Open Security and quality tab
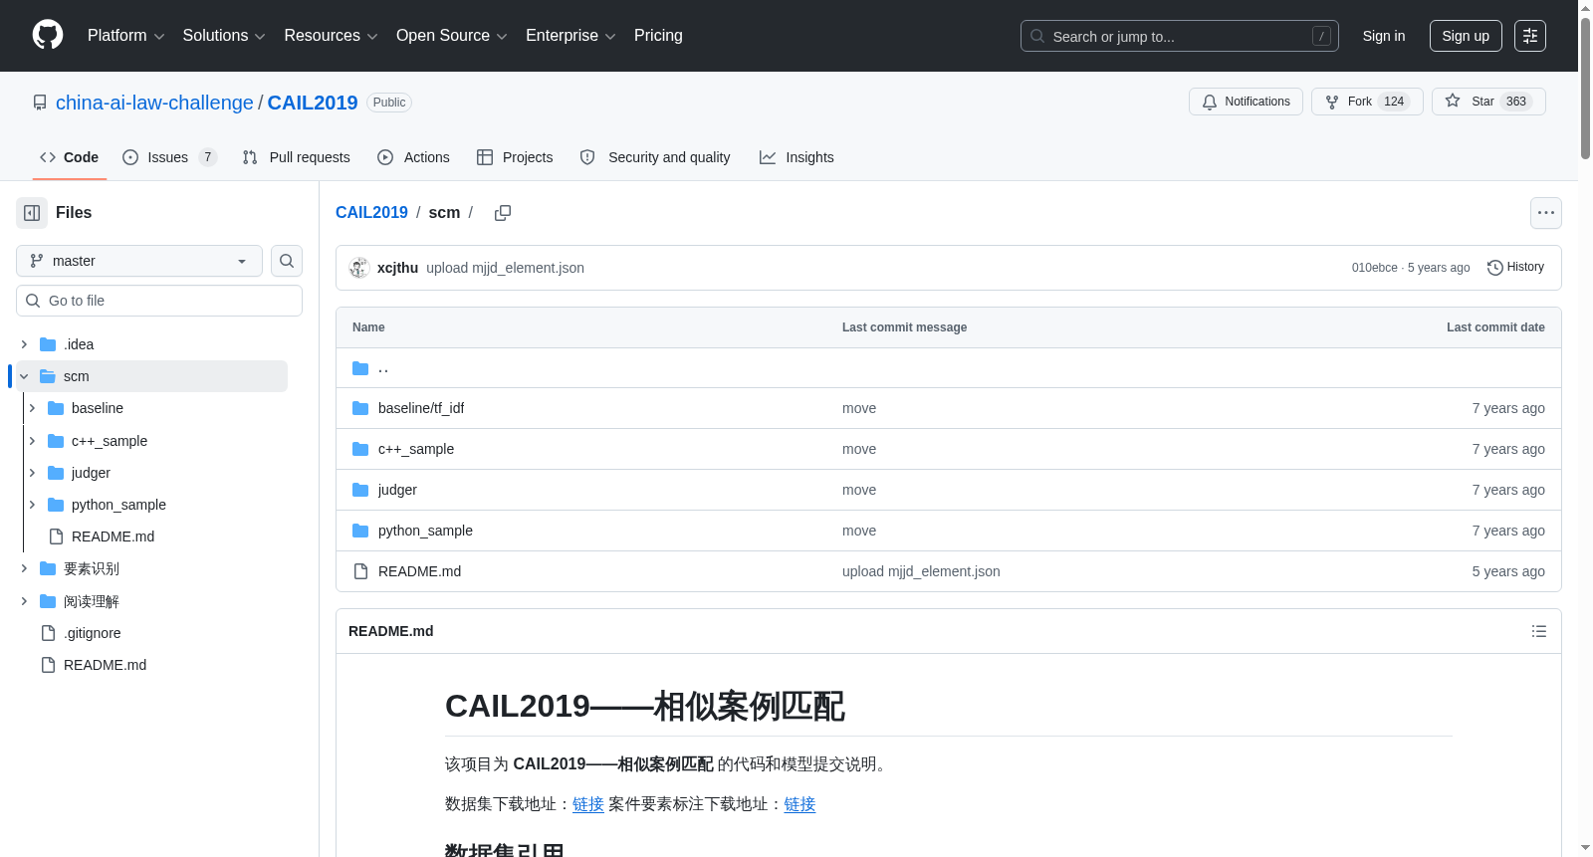 click(655, 157)
